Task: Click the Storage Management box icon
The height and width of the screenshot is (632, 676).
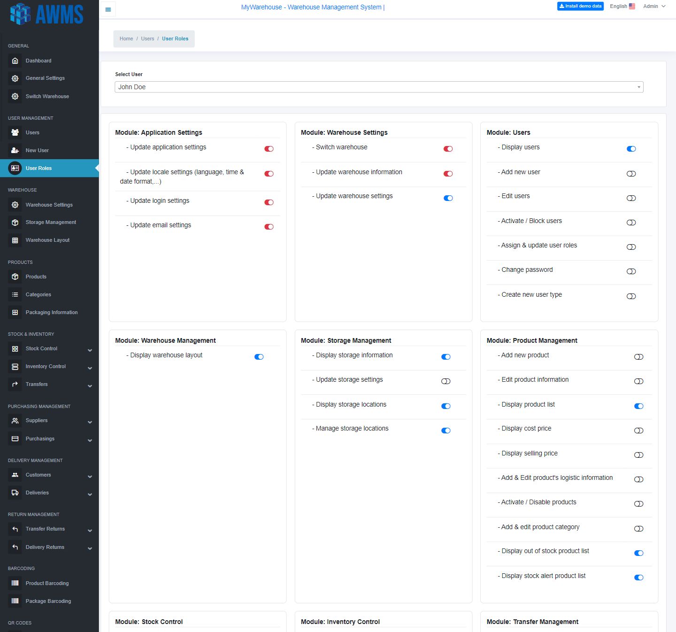Action: tap(15, 223)
